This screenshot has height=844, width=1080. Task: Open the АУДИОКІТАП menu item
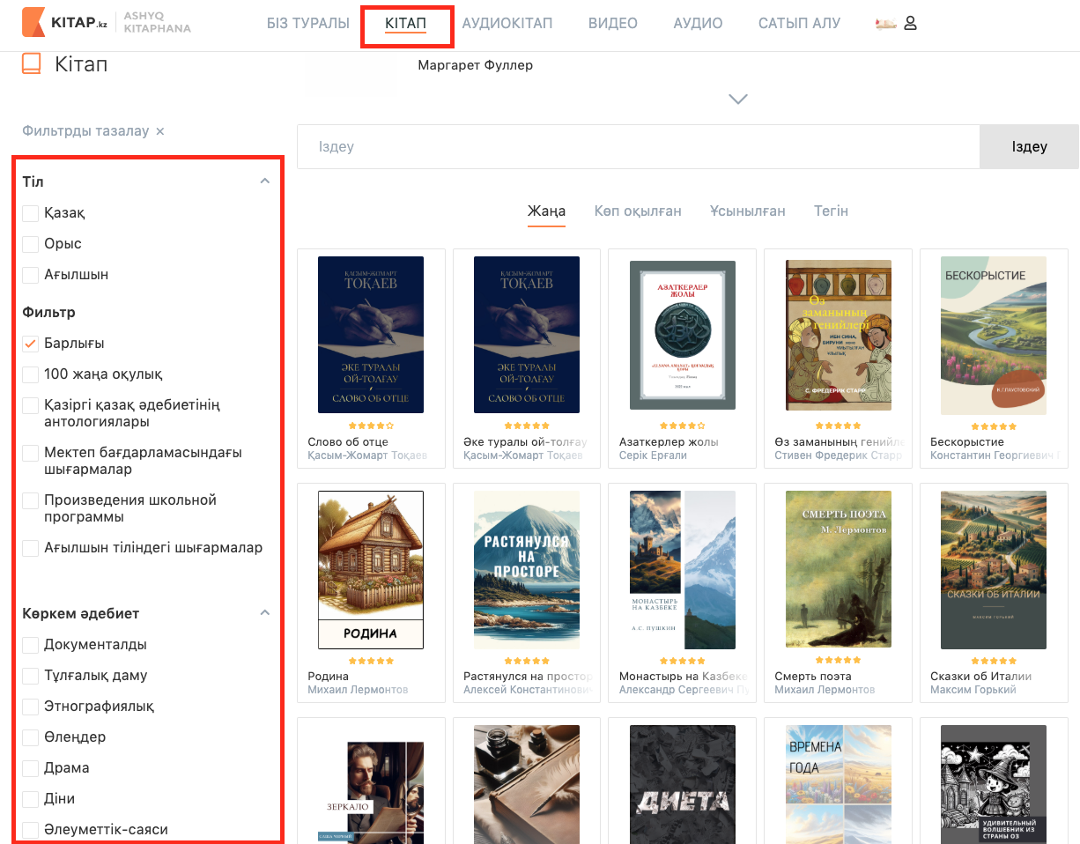507,24
